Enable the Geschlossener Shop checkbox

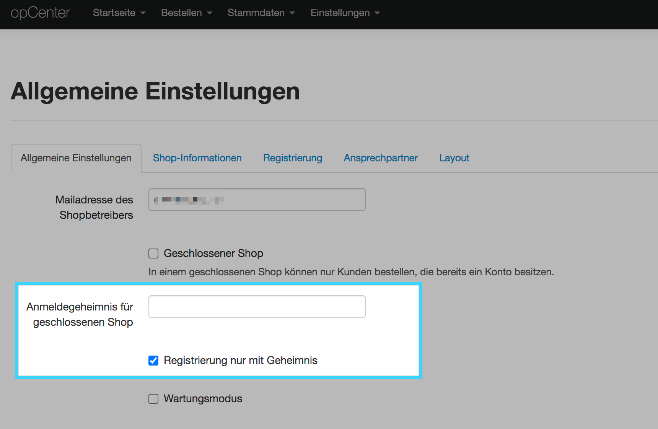click(x=153, y=253)
